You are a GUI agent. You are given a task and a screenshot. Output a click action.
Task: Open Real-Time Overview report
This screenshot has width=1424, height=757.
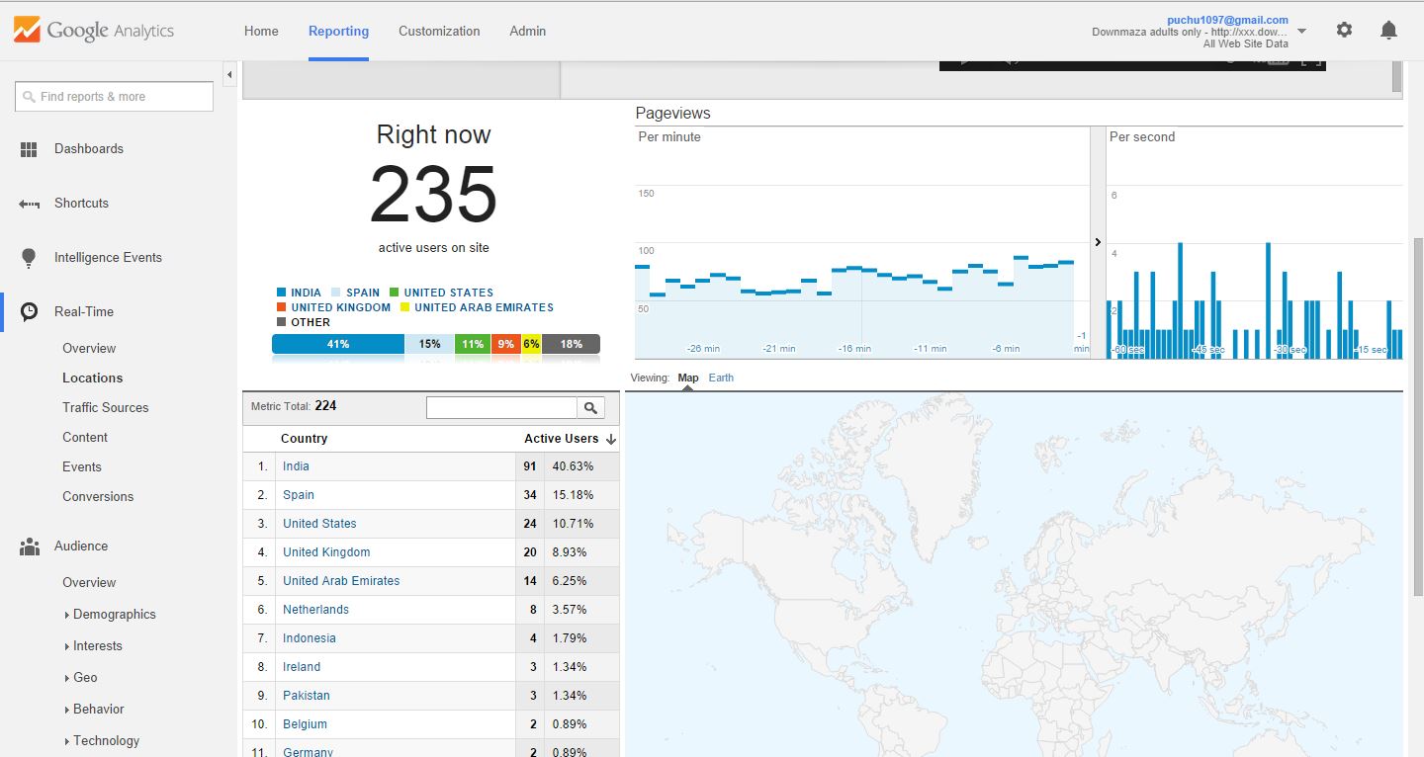(89, 349)
